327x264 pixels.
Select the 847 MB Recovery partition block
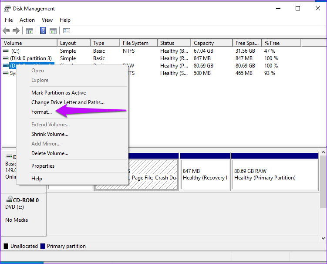click(205, 174)
